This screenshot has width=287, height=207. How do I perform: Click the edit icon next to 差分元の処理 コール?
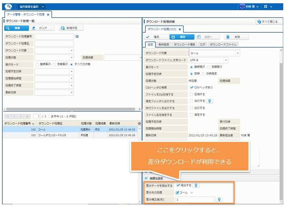[x=177, y=193]
